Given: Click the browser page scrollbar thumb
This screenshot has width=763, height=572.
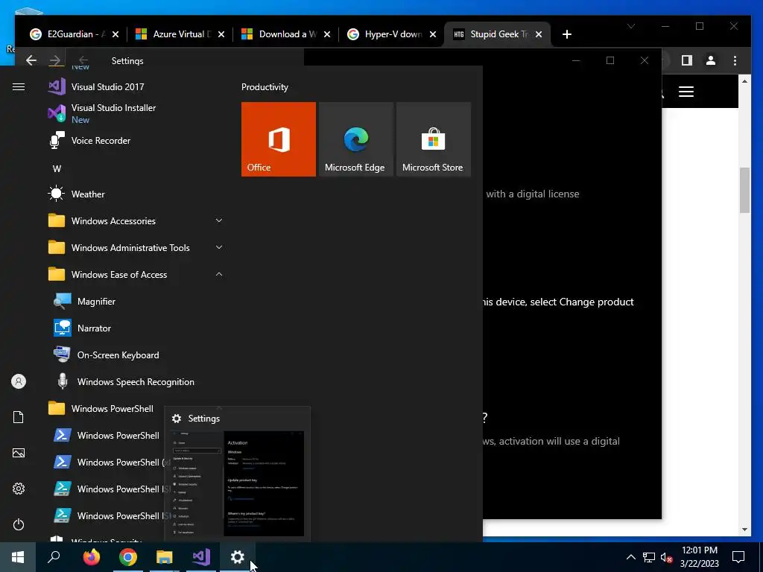Looking at the screenshot, I should pos(744,190).
